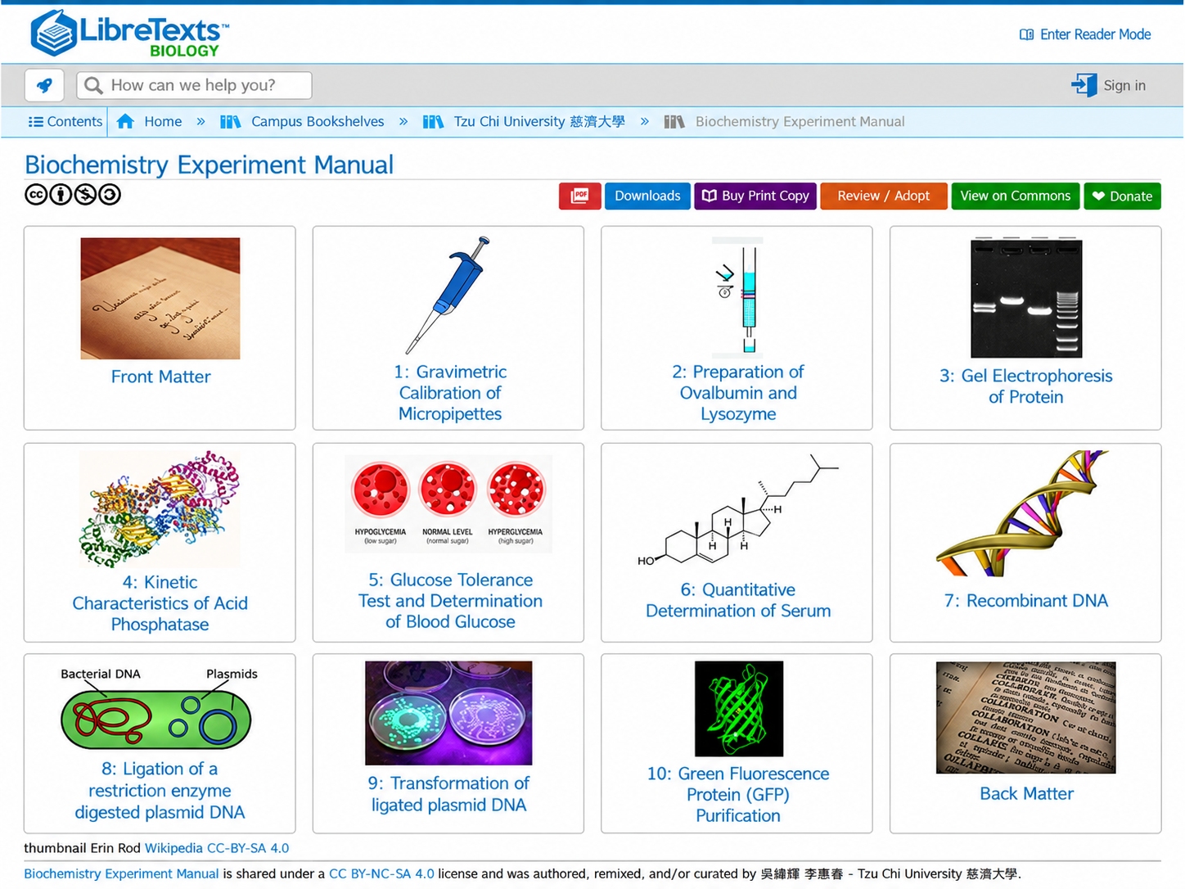This screenshot has height=889, width=1185.
Task: Click the Buy Print Copy button
Action: pyautogui.click(x=755, y=196)
